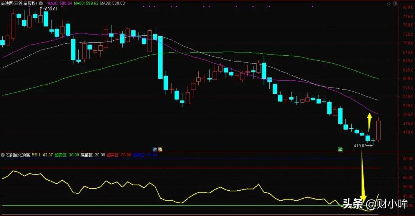
Task: Select the last red candlestick on the right
Action: tap(378, 130)
